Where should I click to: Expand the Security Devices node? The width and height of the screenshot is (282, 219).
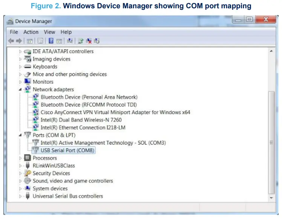point(20,173)
